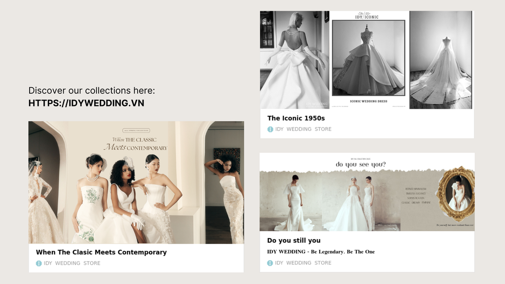Click IDY icon under Clasic Meets Contemporary
This screenshot has height=284, width=505.
point(38,263)
